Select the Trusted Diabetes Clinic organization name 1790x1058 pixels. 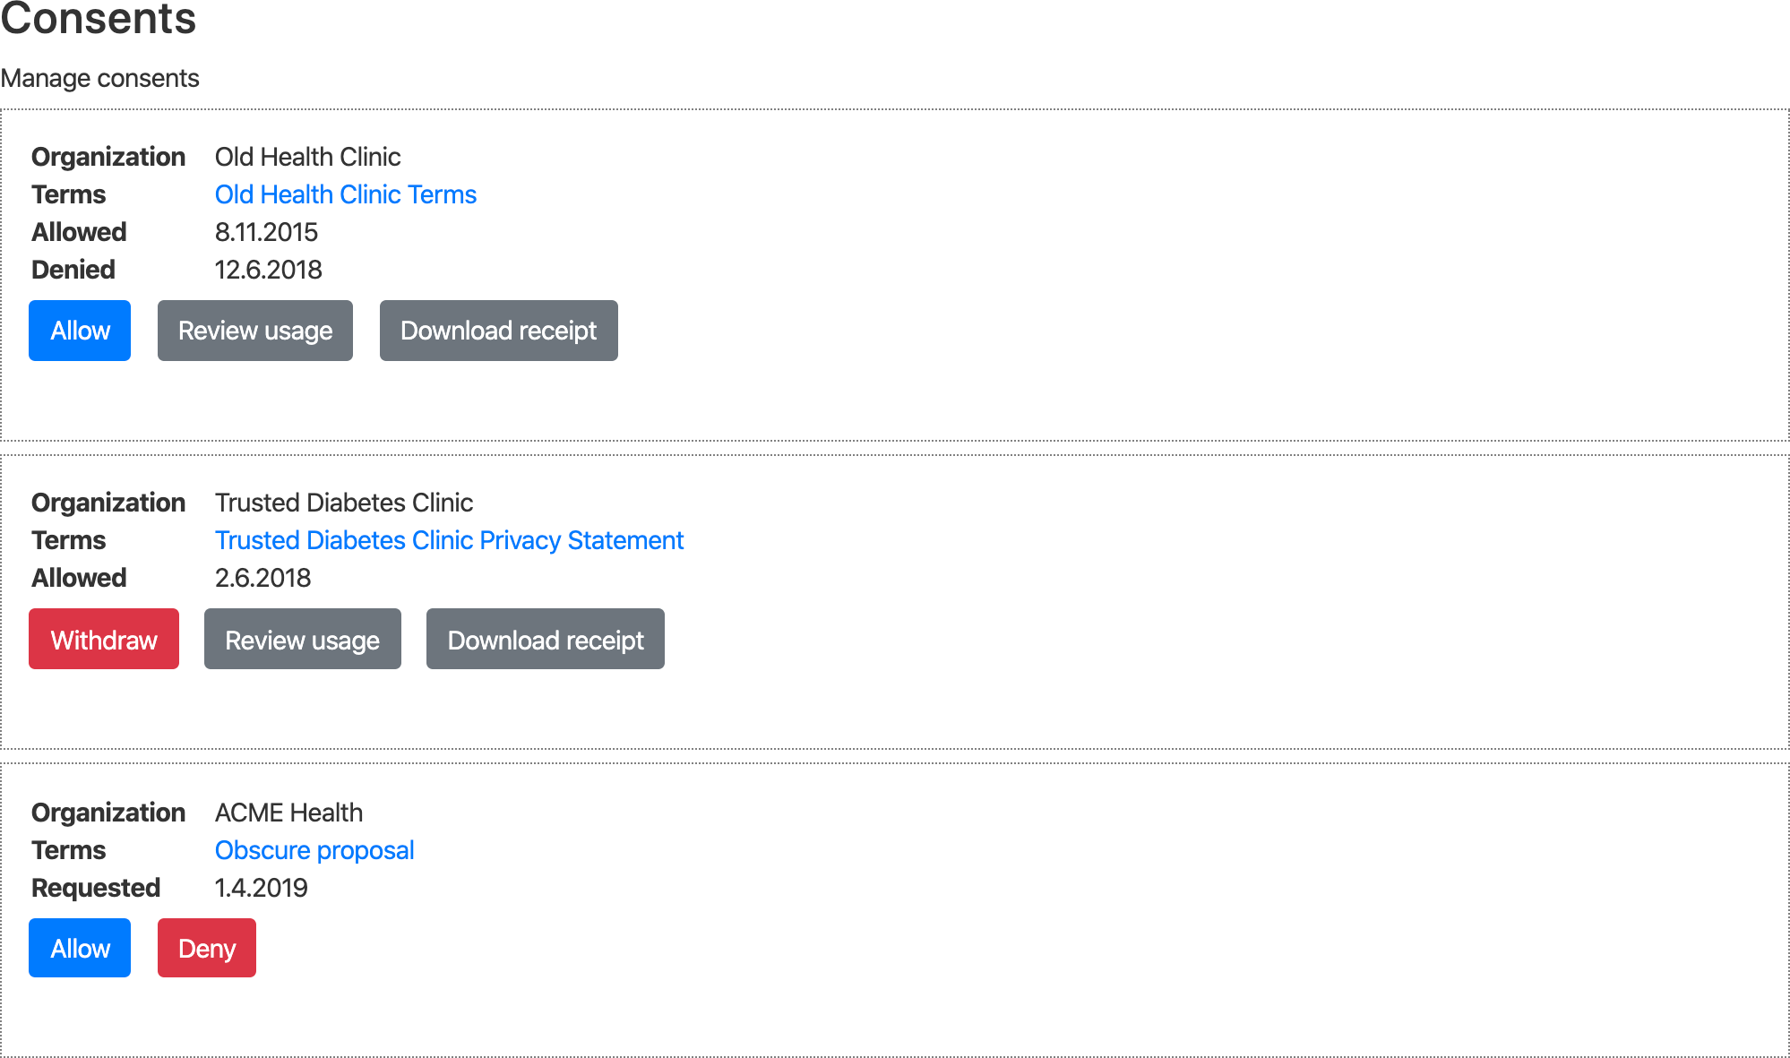[x=344, y=503]
